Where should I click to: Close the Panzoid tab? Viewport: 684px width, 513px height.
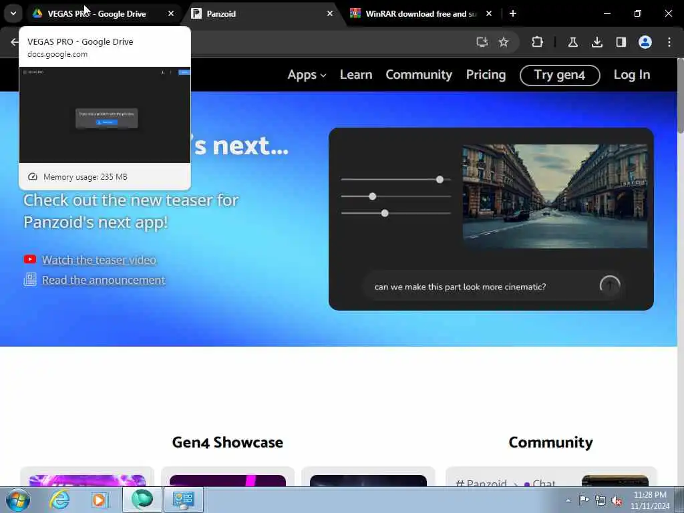tap(330, 13)
